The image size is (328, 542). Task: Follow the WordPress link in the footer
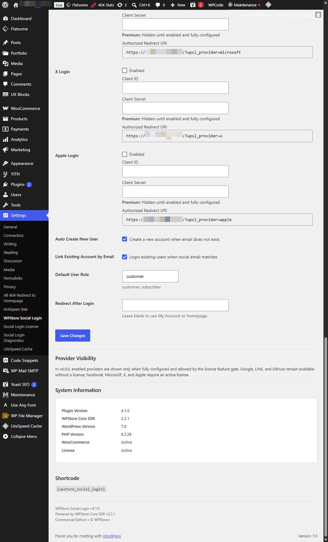coord(112,536)
